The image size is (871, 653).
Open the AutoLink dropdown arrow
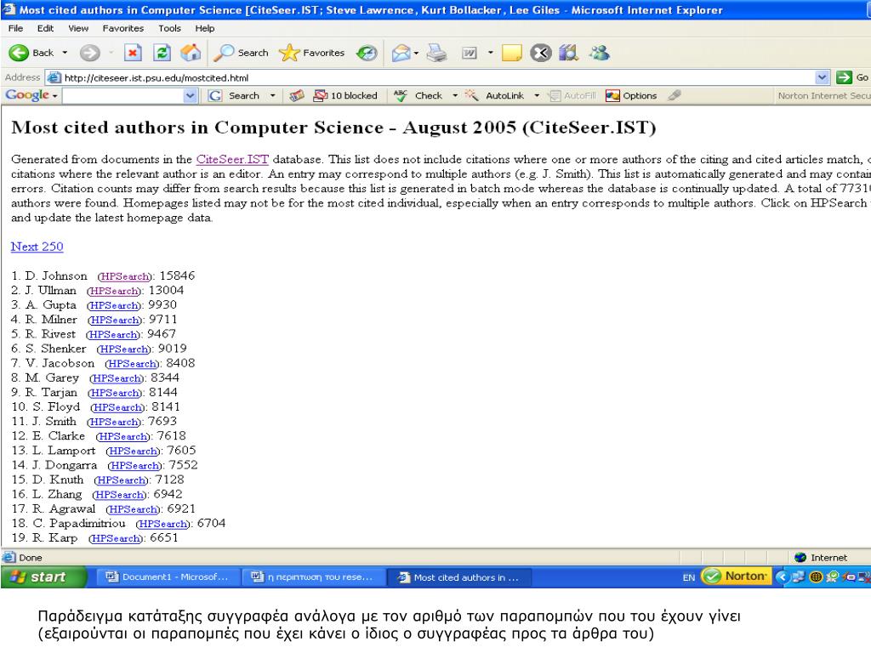[x=537, y=95]
